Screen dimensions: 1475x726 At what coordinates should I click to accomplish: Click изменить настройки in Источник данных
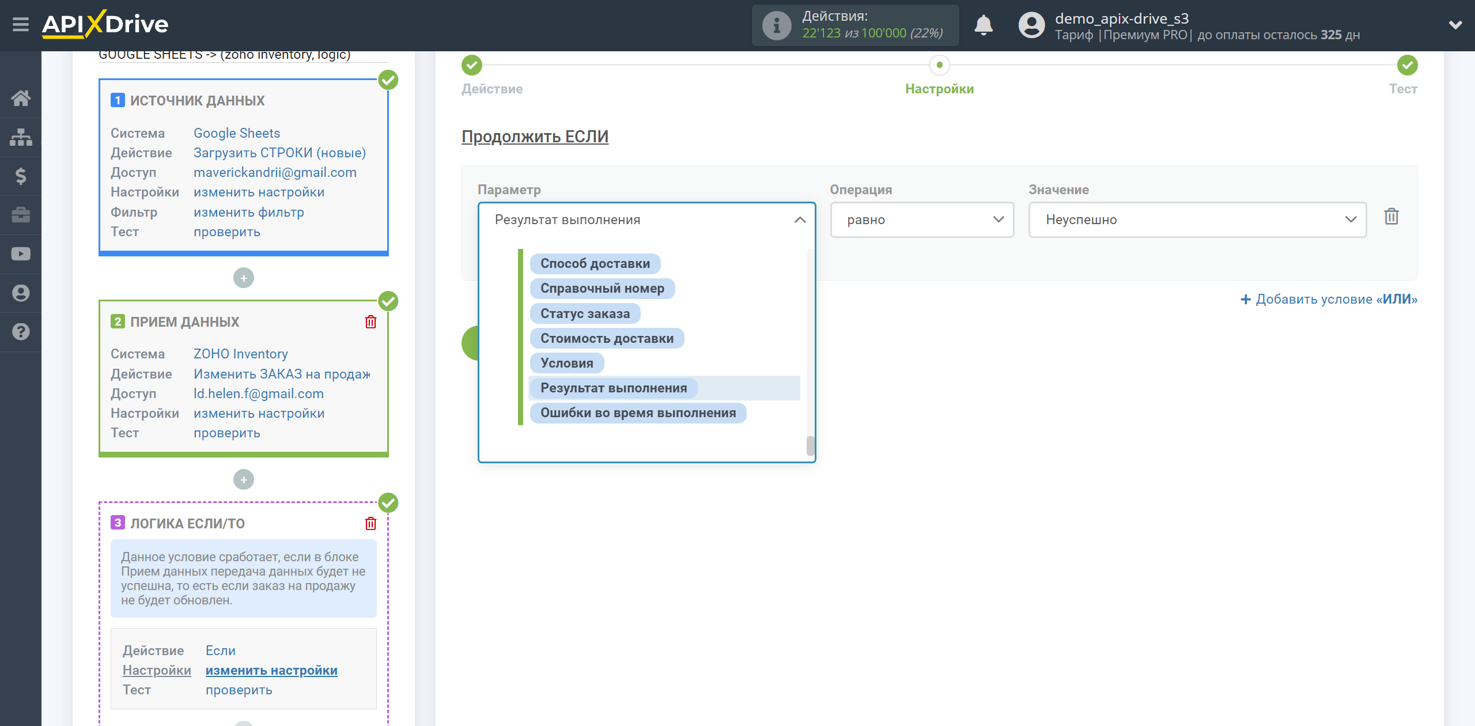coord(259,192)
